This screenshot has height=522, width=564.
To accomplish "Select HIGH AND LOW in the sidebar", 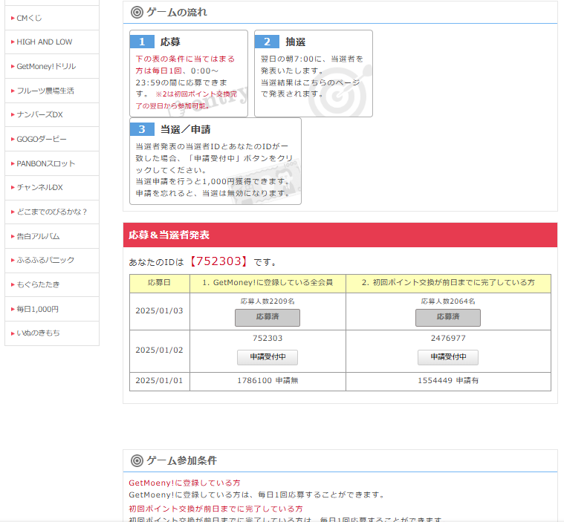I will click(45, 42).
